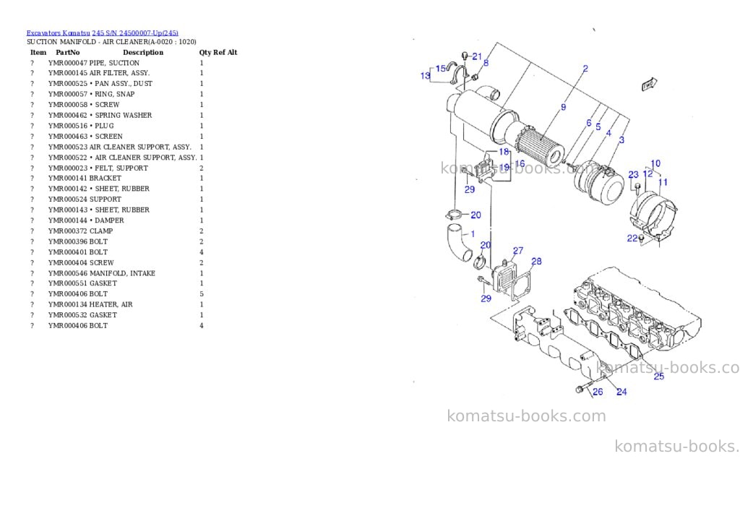
Task: Select the YMR000404 SCREW row
Action: (117, 262)
